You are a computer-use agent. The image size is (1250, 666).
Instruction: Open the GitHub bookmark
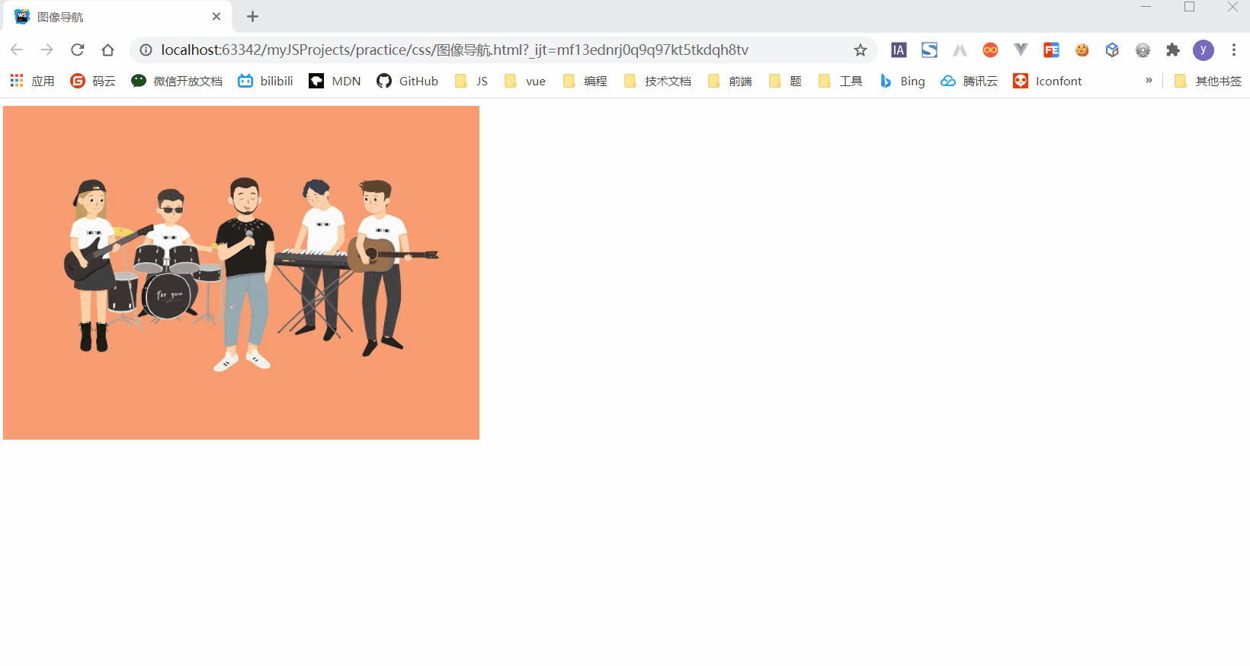[407, 81]
